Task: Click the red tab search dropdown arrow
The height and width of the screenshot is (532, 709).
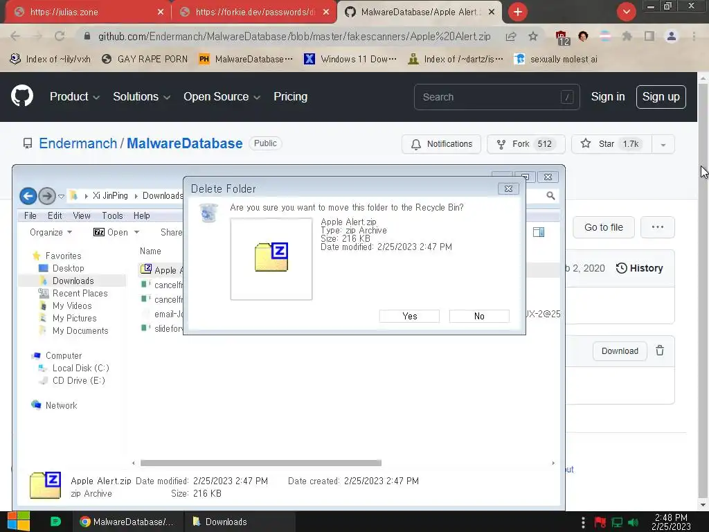Action: (x=626, y=12)
